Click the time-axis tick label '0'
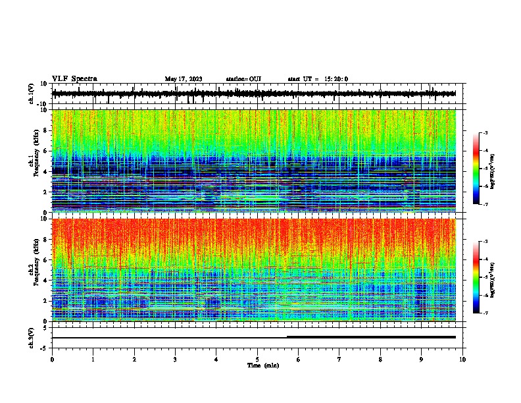Viewport: 521px width, 403px height. tap(52, 360)
